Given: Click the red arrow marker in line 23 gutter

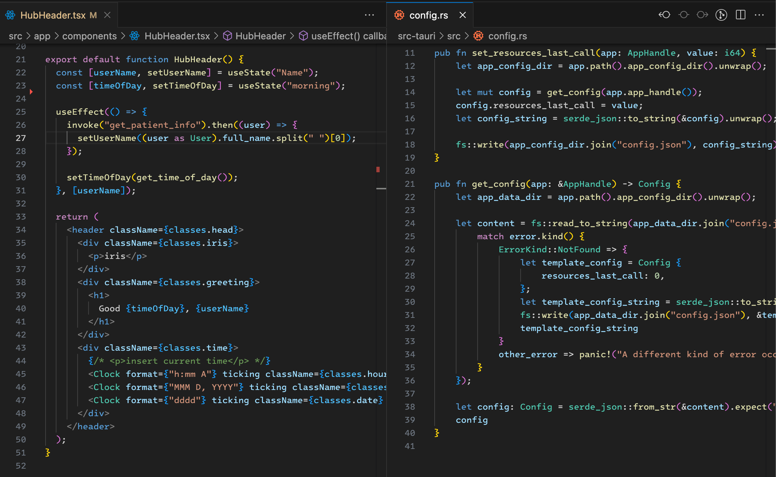Looking at the screenshot, I should [x=31, y=91].
